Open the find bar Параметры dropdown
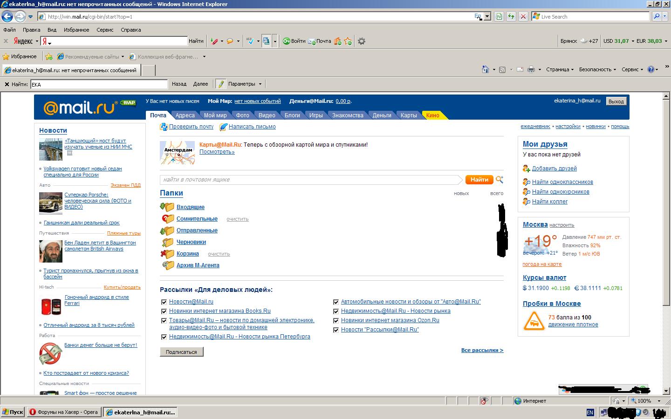The image size is (671, 419). tap(260, 84)
